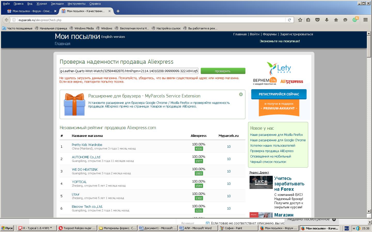Screen dimensions: 372x232
Task: Open the Инструменты menu
Action: (x=76, y=4)
